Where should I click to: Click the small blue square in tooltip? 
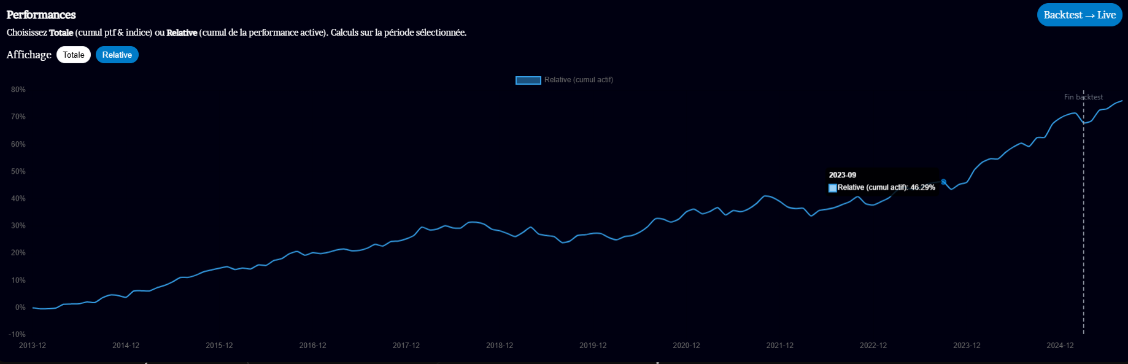click(832, 188)
